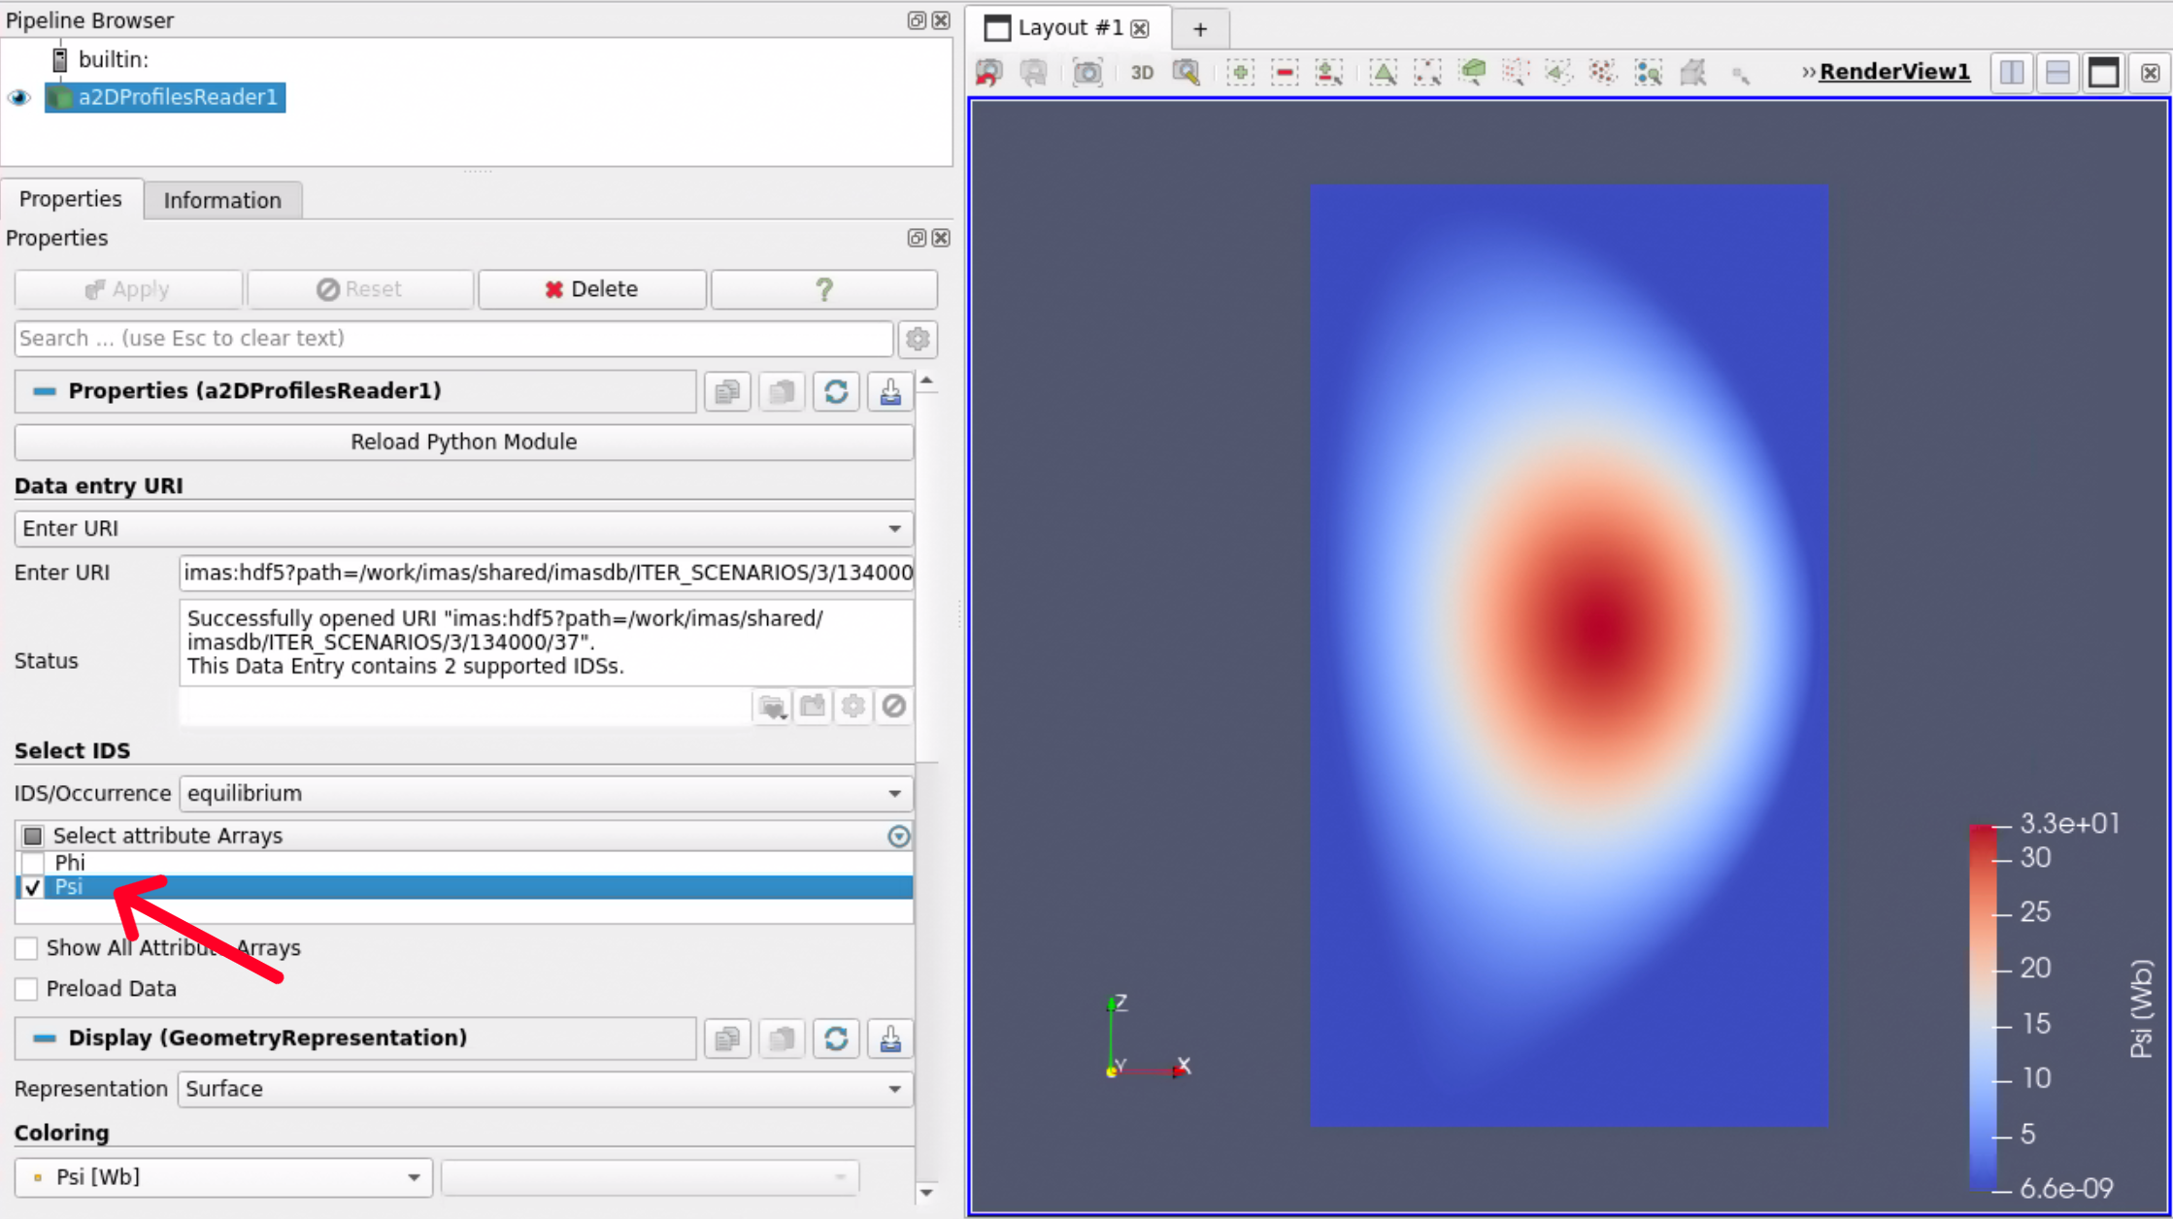Restore Properties section default values icon

(x=836, y=391)
